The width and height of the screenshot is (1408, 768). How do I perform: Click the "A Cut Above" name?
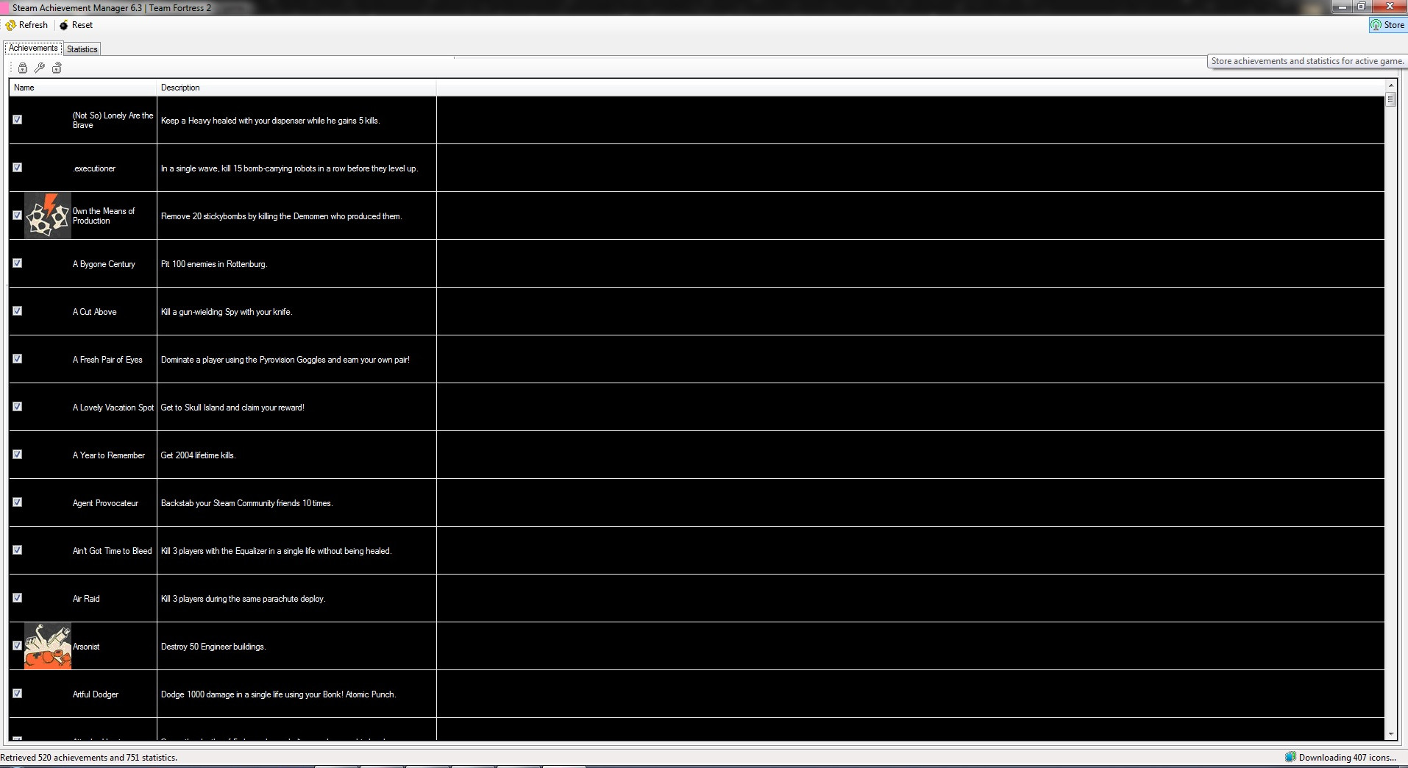point(94,312)
